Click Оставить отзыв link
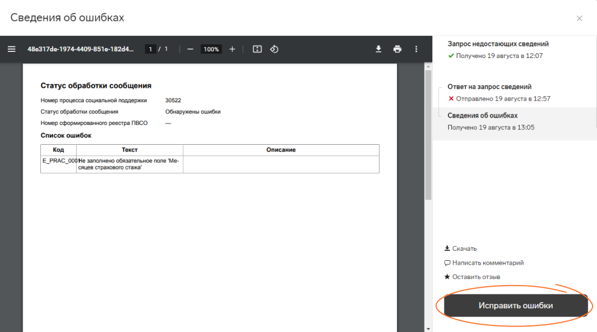Viewport: 597px width, 332px height. (x=472, y=277)
